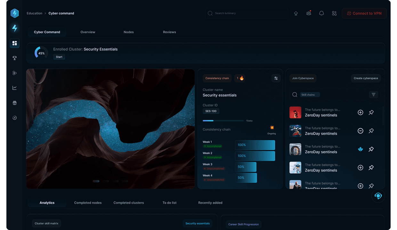The image size is (397, 230).
Task: Click the add-apps icon in the top bar
Action: [x=334, y=13]
